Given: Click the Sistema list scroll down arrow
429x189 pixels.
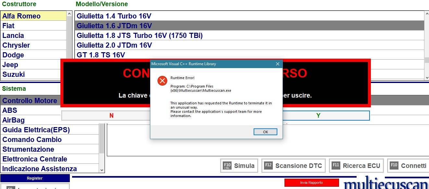Looking at the screenshot, I should pyautogui.click(x=102, y=170).
